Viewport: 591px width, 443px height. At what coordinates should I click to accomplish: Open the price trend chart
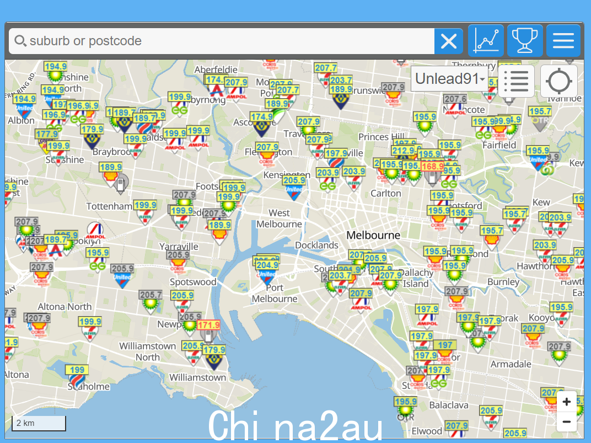486,41
